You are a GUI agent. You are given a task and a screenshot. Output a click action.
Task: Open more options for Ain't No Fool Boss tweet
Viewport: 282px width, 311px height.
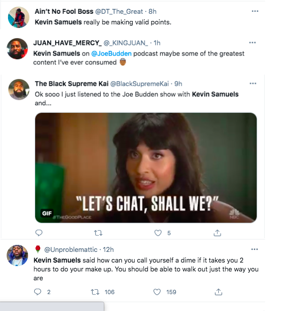coord(255,11)
